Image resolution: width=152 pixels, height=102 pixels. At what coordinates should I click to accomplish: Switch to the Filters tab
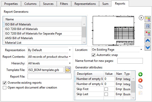click(64, 4)
